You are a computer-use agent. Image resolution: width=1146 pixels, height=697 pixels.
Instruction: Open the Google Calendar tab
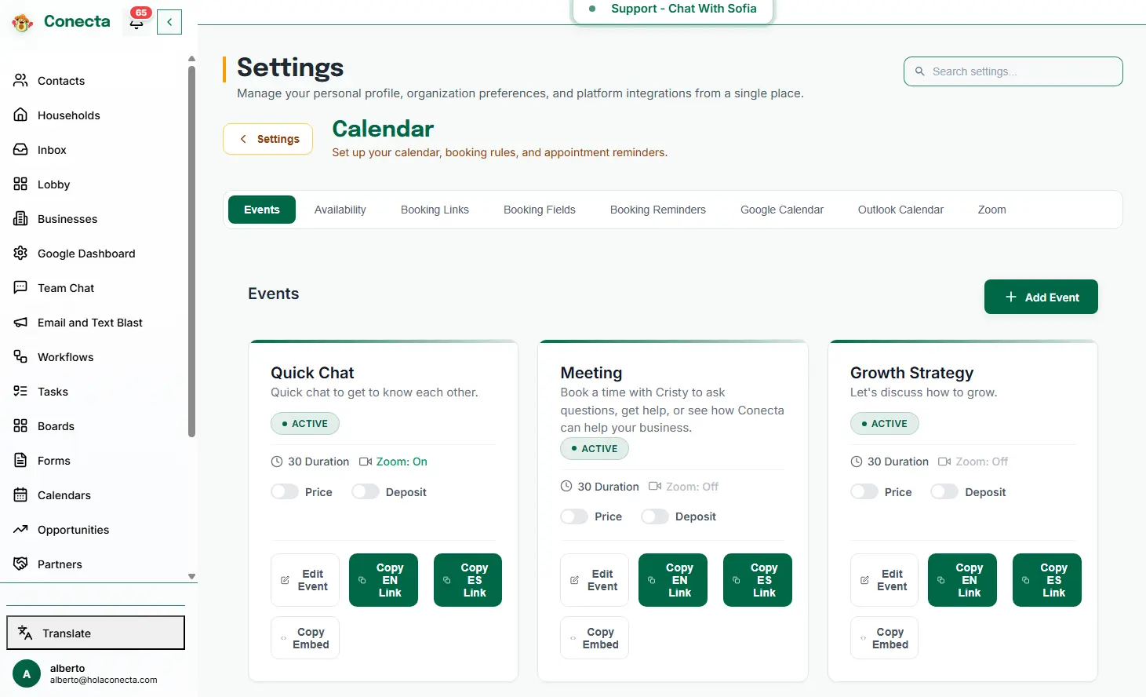781,210
